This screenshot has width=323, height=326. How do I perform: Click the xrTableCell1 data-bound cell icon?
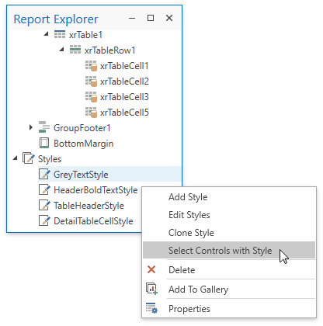tap(91, 66)
